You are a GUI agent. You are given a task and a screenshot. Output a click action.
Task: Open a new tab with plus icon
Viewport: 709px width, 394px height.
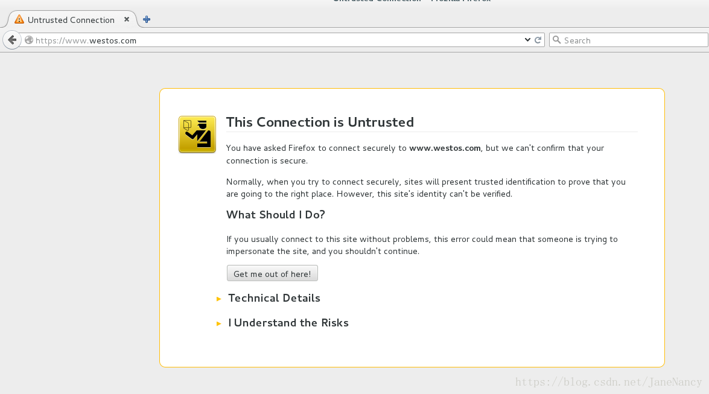point(147,19)
